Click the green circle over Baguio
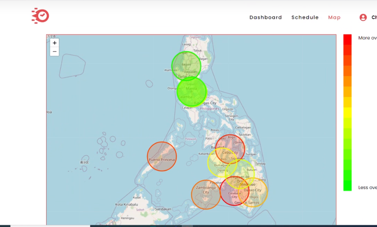The width and height of the screenshot is (377, 227). click(x=186, y=66)
